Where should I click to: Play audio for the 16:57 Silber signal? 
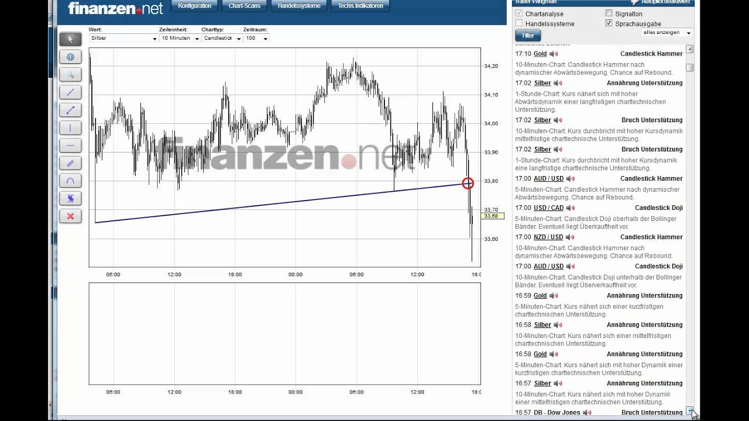click(x=558, y=383)
